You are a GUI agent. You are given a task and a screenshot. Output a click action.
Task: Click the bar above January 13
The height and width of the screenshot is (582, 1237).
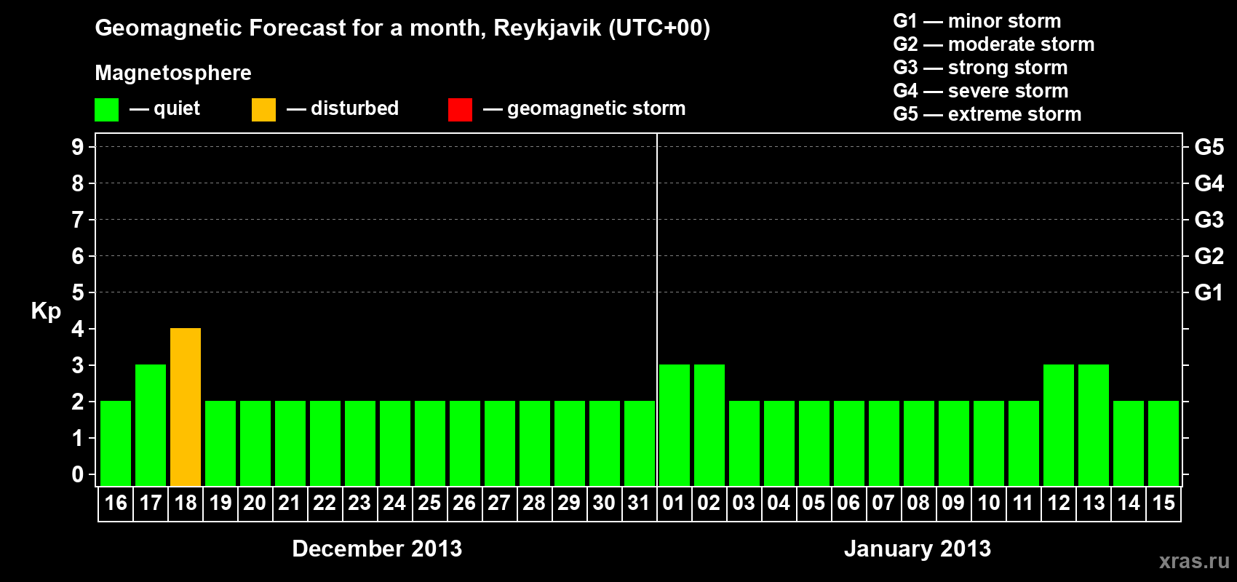point(1094,425)
